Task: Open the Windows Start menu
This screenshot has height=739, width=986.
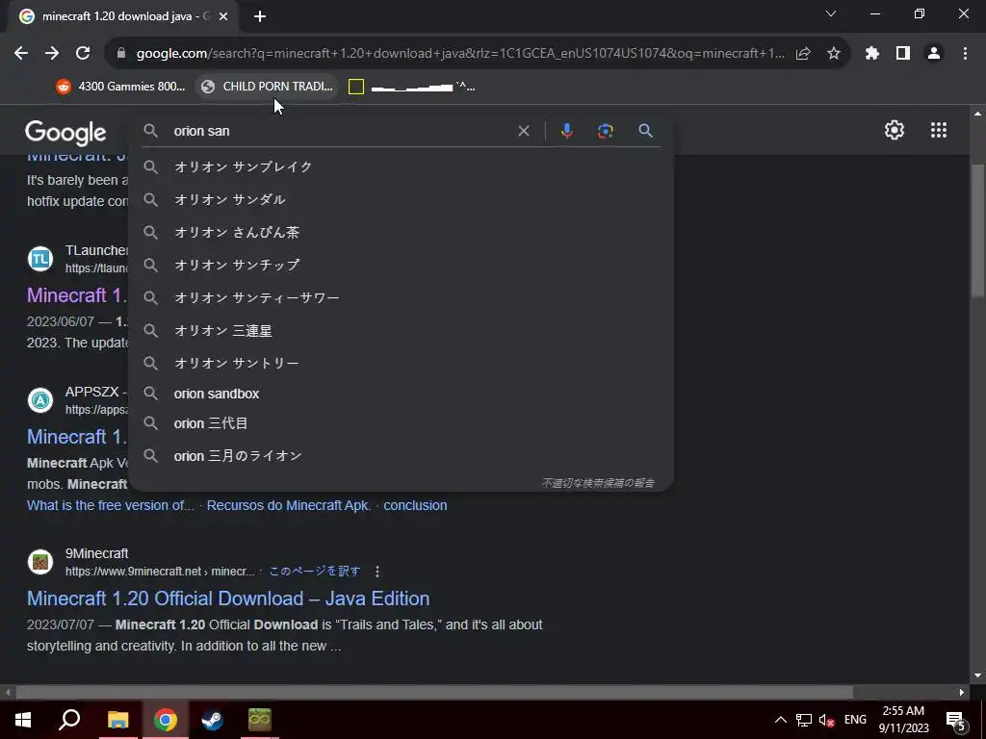Action: pos(23,720)
